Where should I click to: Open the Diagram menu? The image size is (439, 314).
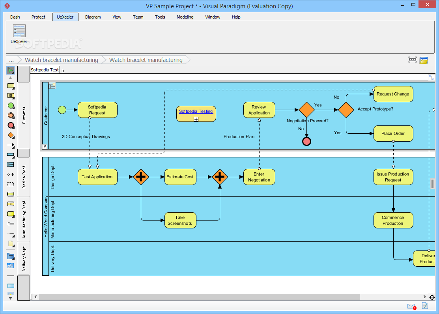[93, 17]
